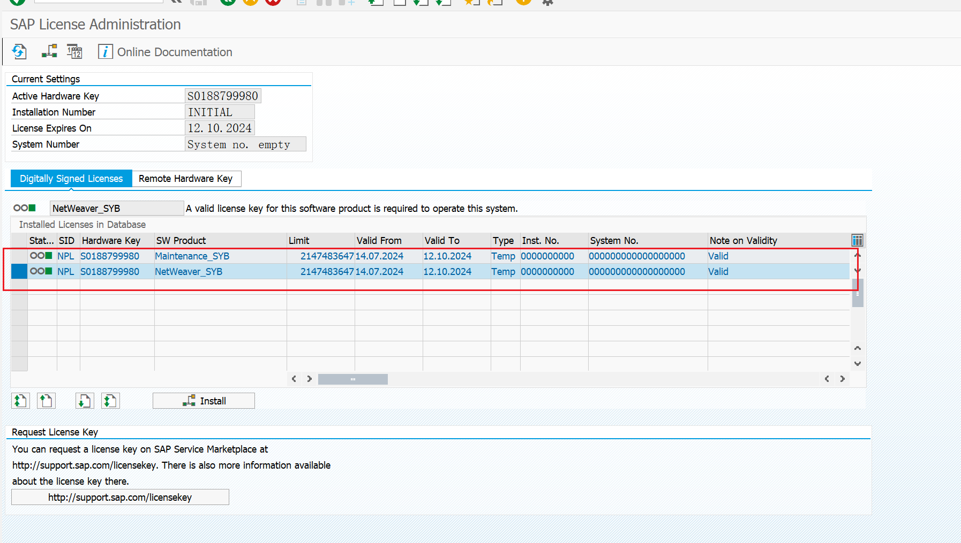The width and height of the screenshot is (961, 543).
Task: Select the NetWeaver_SYB row selector
Action: 19,272
